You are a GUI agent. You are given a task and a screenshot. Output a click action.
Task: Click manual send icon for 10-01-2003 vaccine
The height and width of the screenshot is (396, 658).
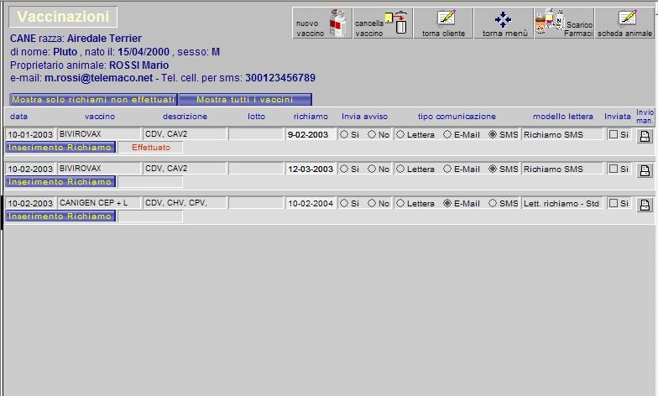[645, 136]
